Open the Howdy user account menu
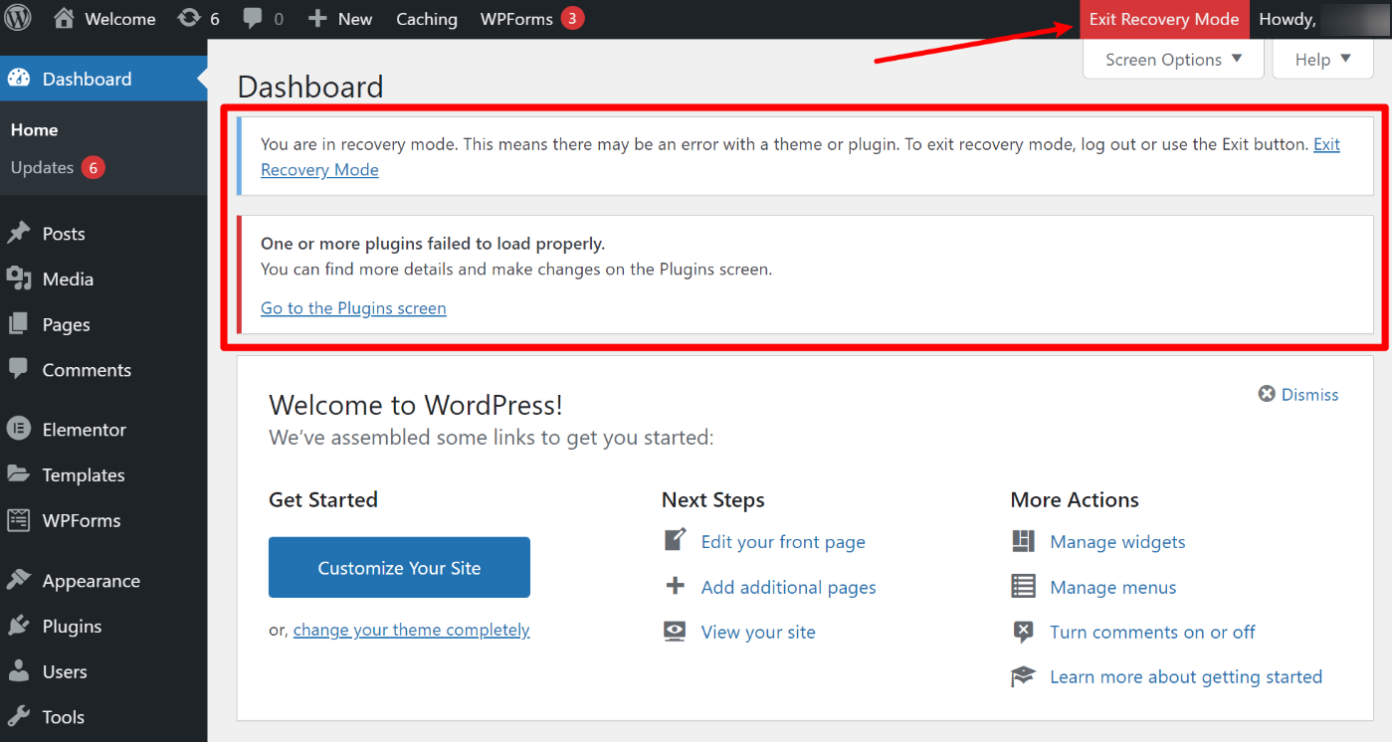The width and height of the screenshot is (1392, 742). coord(1287,18)
